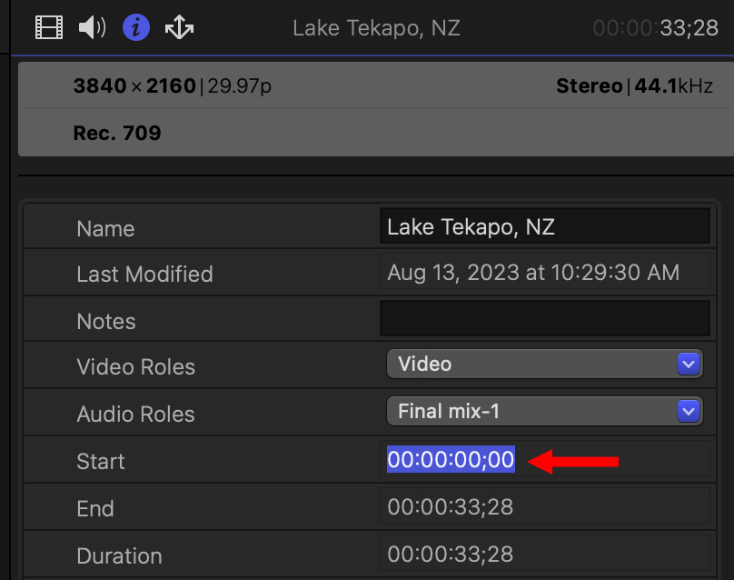Image resolution: width=734 pixels, height=580 pixels.
Task: Click the timecode in the inspector header
Action: pos(656,28)
